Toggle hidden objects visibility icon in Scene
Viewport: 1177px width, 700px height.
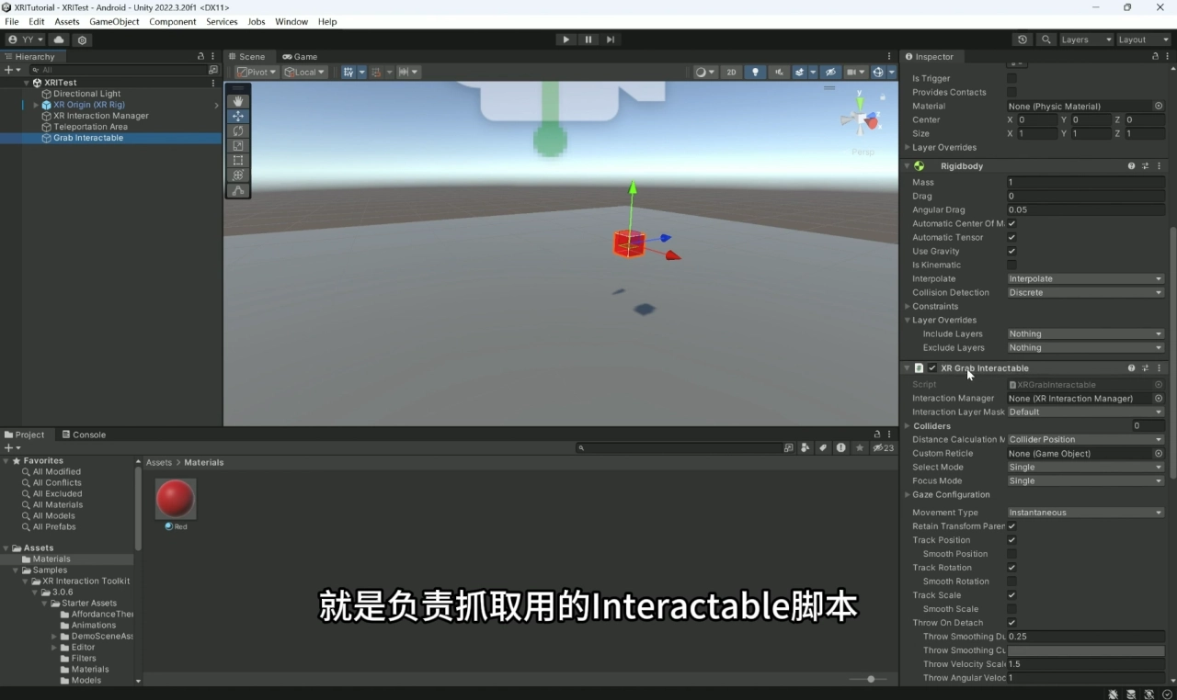829,72
